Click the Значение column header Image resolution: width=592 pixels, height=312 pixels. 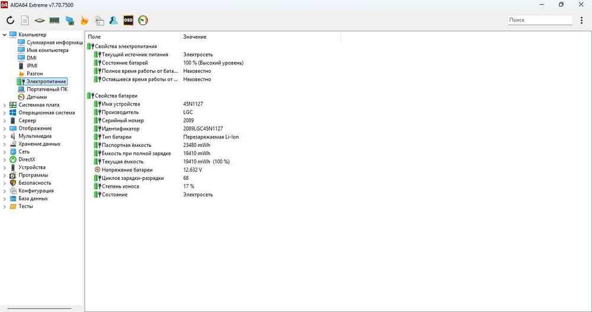260,37
